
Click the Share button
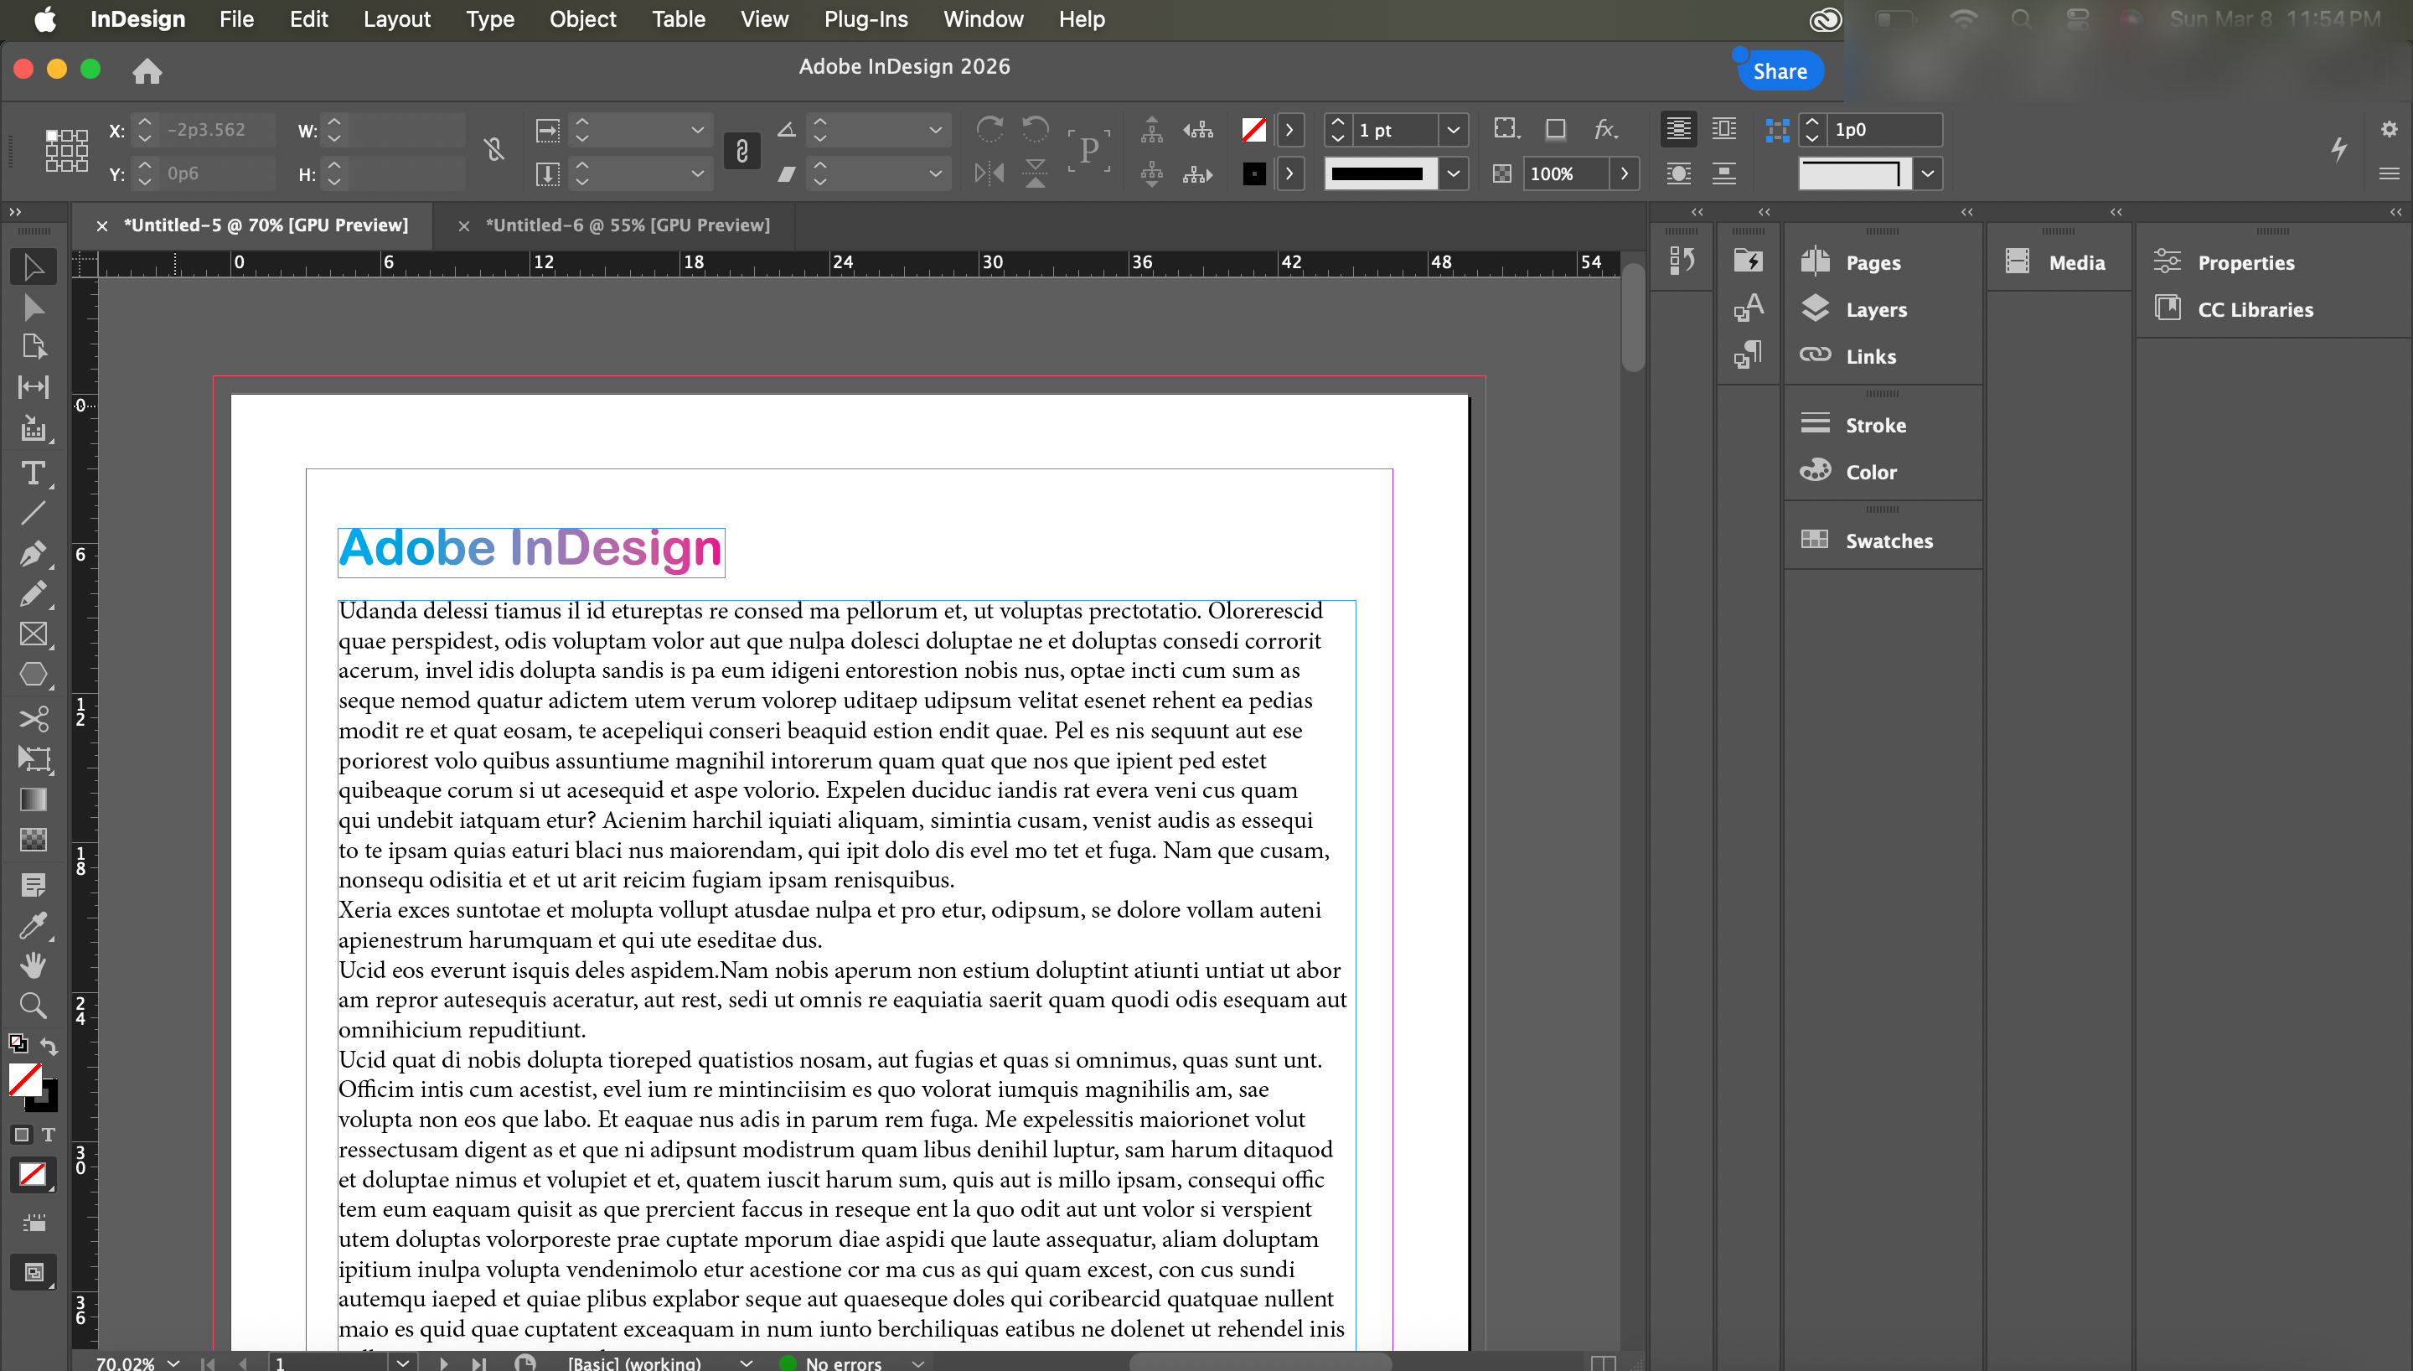(1779, 71)
